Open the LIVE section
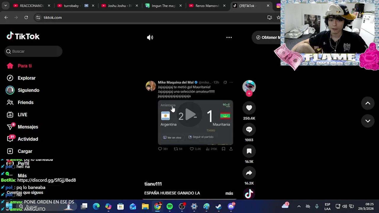 point(23,114)
